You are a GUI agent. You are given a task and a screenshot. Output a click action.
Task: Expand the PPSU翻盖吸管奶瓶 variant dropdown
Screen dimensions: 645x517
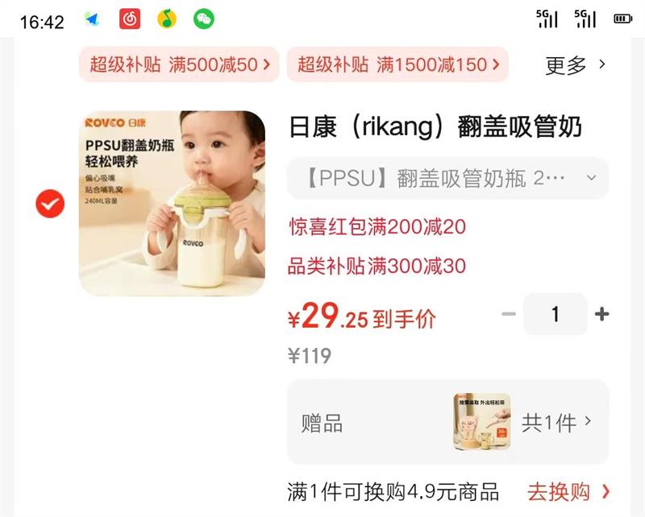point(447,178)
